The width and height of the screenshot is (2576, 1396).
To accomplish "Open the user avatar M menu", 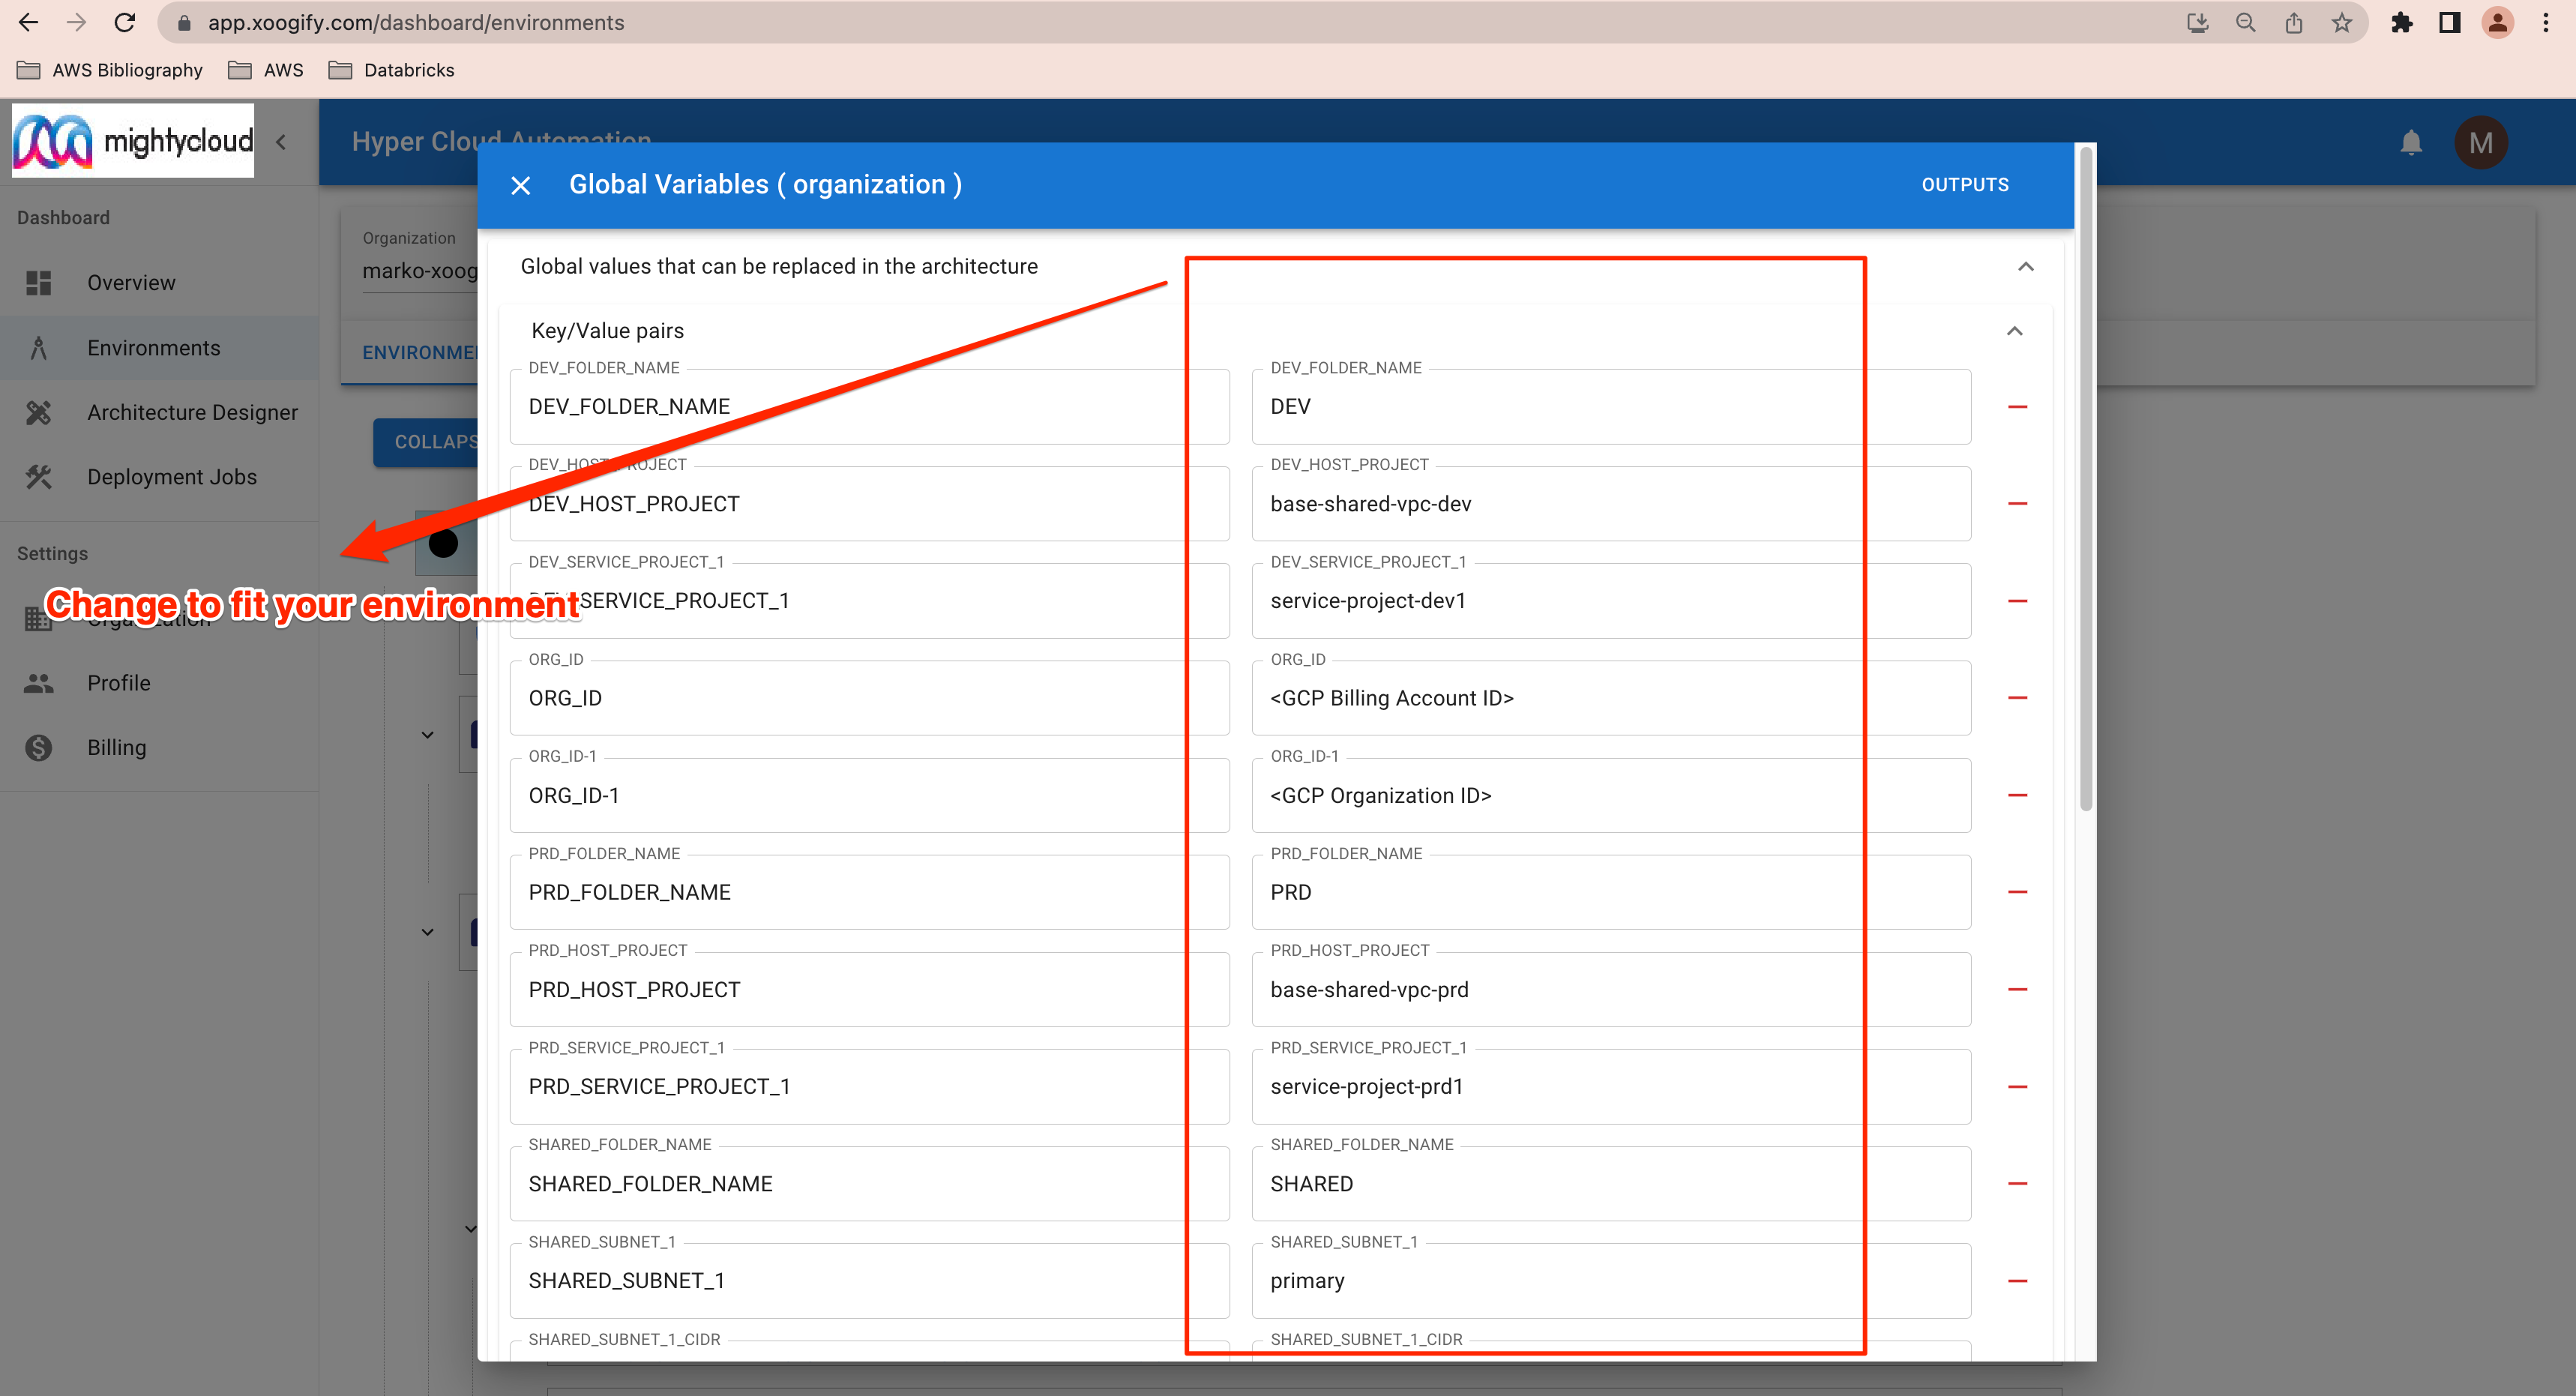I will (x=2480, y=143).
